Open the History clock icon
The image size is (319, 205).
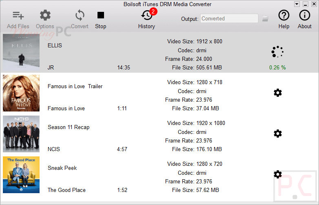[x=147, y=15]
